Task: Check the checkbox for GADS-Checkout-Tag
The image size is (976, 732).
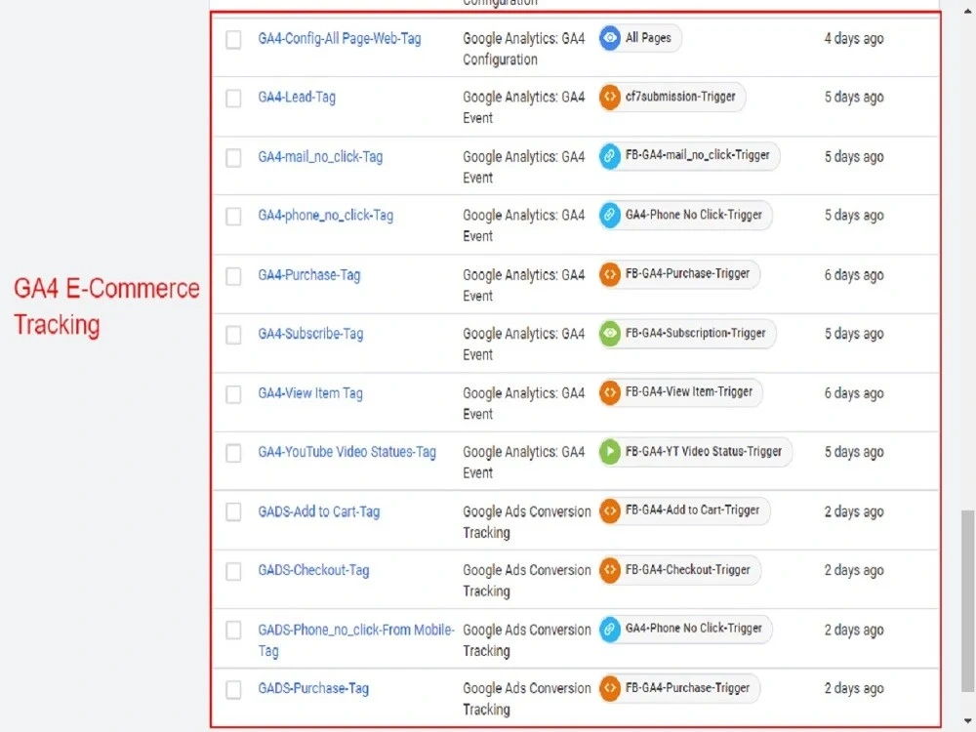Action: point(233,571)
